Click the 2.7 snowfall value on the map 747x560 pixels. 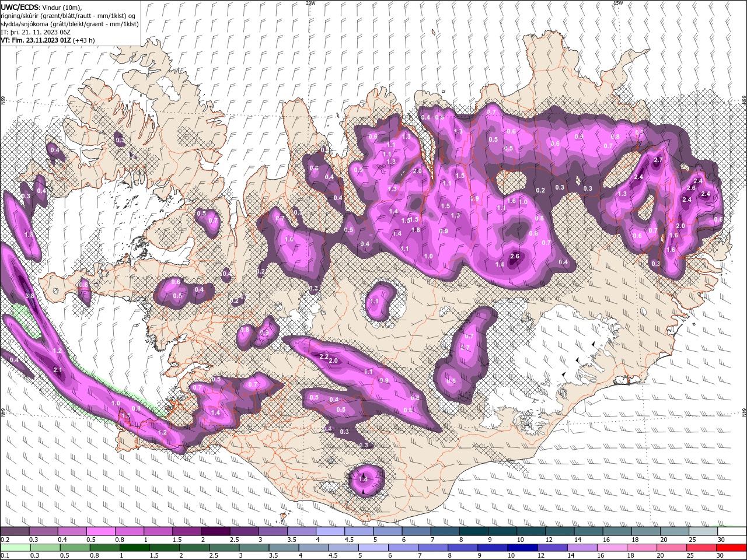[x=658, y=160]
